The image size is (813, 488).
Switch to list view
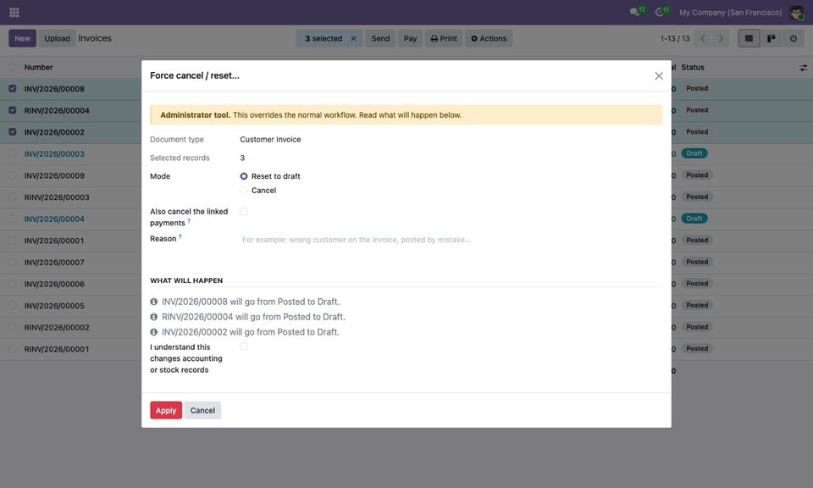pyautogui.click(x=749, y=38)
